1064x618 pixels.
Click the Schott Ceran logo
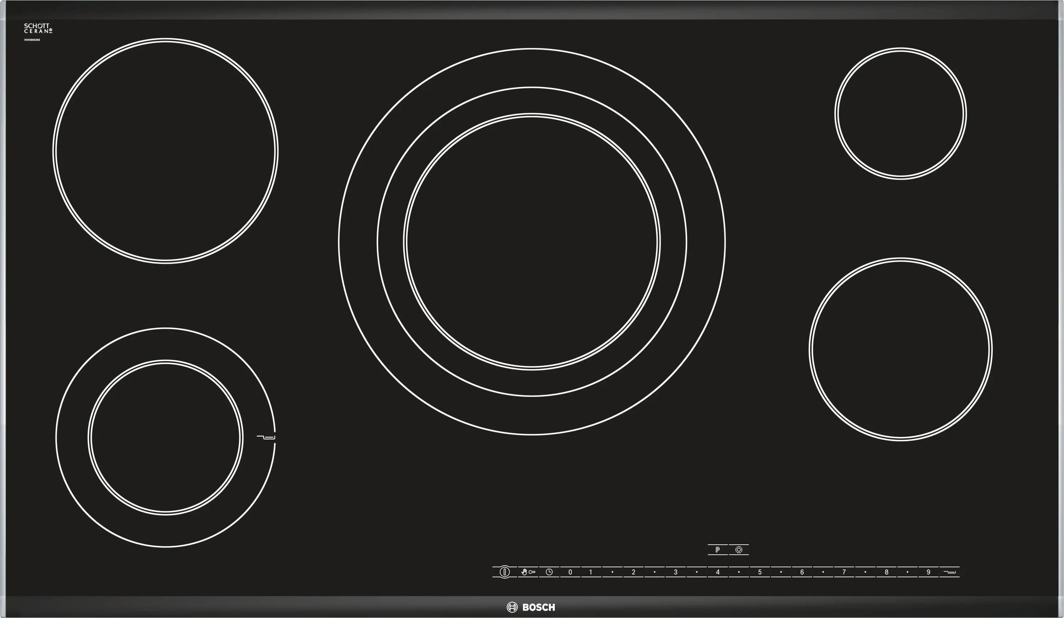pos(38,29)
